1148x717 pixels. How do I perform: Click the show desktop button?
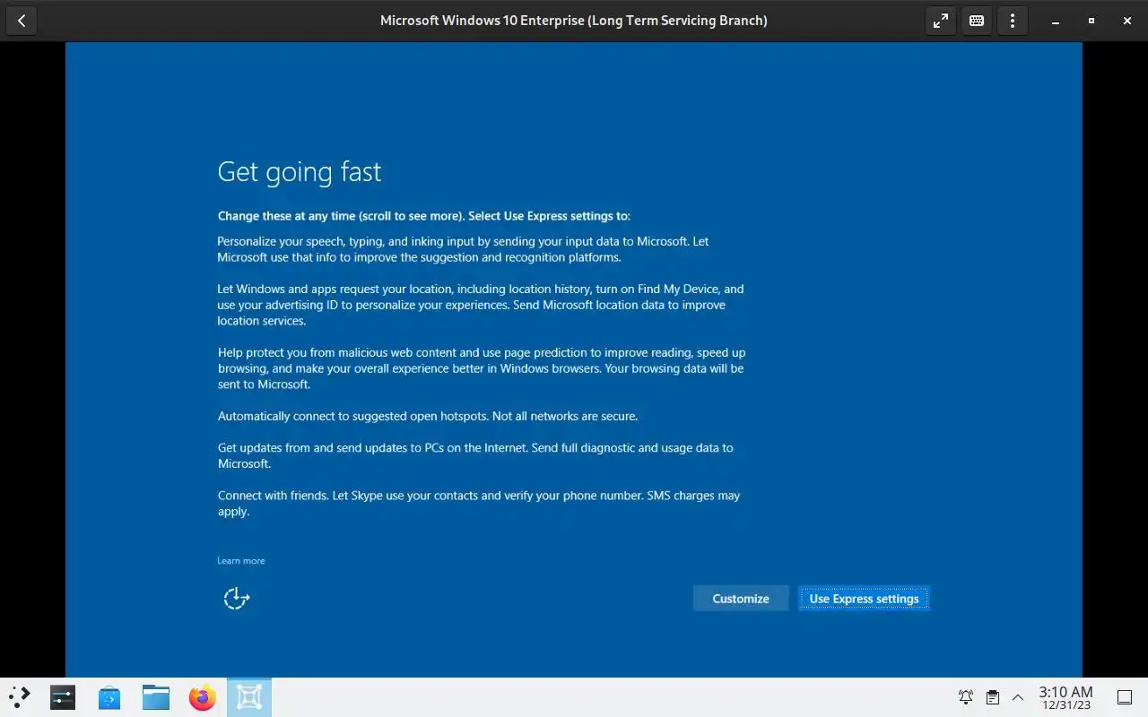(1125, 697)
